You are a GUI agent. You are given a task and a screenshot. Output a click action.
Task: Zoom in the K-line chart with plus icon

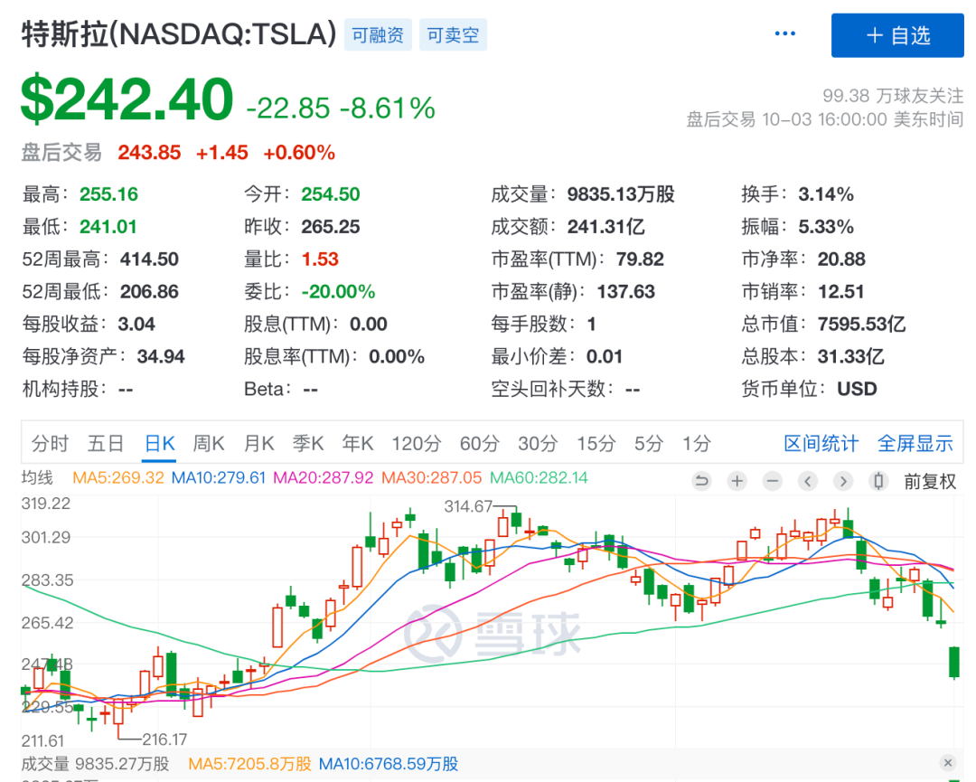737,481
